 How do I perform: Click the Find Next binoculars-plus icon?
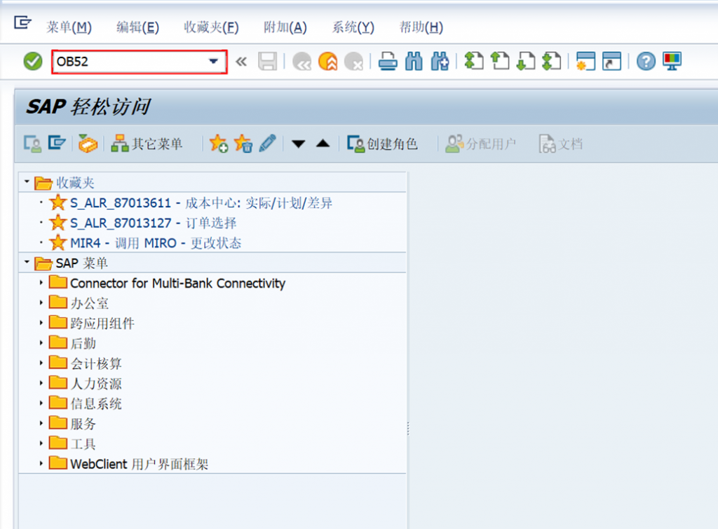coord(440,62)
